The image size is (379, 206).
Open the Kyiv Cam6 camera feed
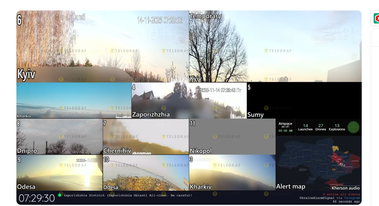coord(102,46)
